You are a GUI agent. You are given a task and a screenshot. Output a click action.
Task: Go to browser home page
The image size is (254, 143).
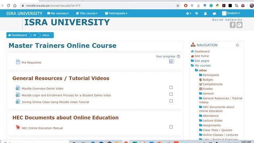tap(15, 6)
